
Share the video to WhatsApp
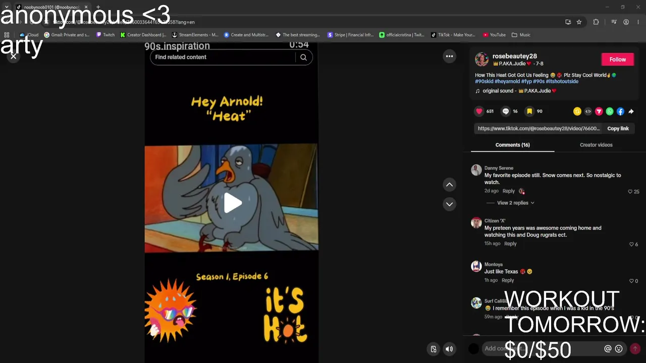610,111
